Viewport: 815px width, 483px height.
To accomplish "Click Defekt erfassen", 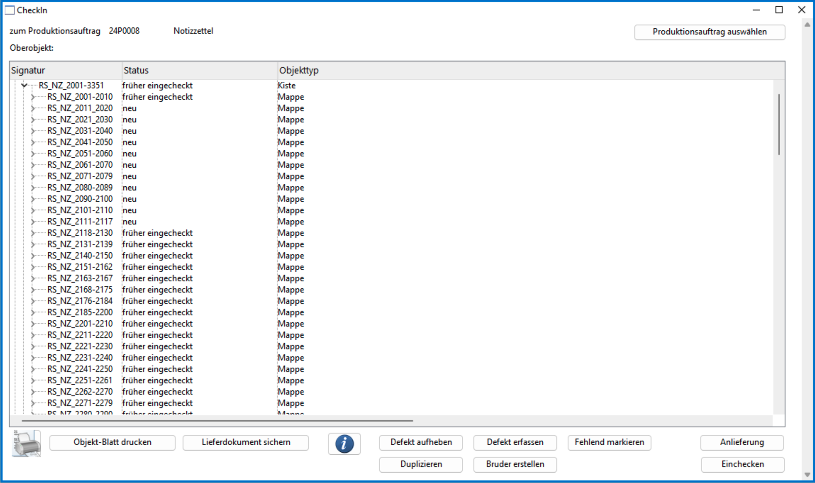I will pyautogui.click(x=515, y=442).
